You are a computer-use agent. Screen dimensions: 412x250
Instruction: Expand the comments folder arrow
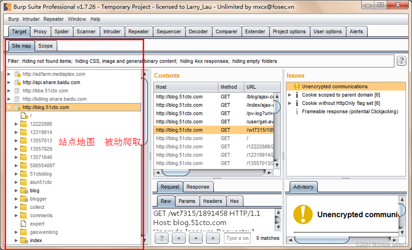click(16, 215)
